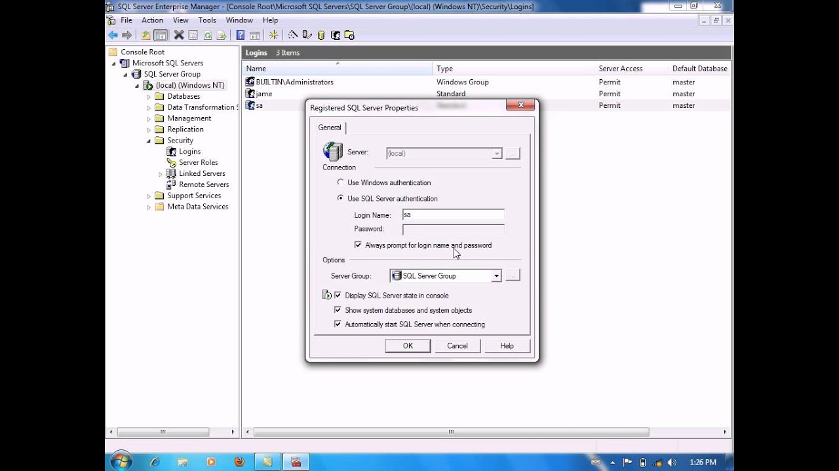Click the Show/Hide Action Pane icon
Viewport: 839px width, 471px height.
254,35
